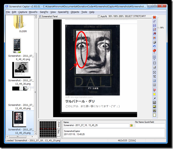Screen dimensions: 173x149
Task: Expand the arrow below the red toolbox icon
Action: click(x=154, y=53)
